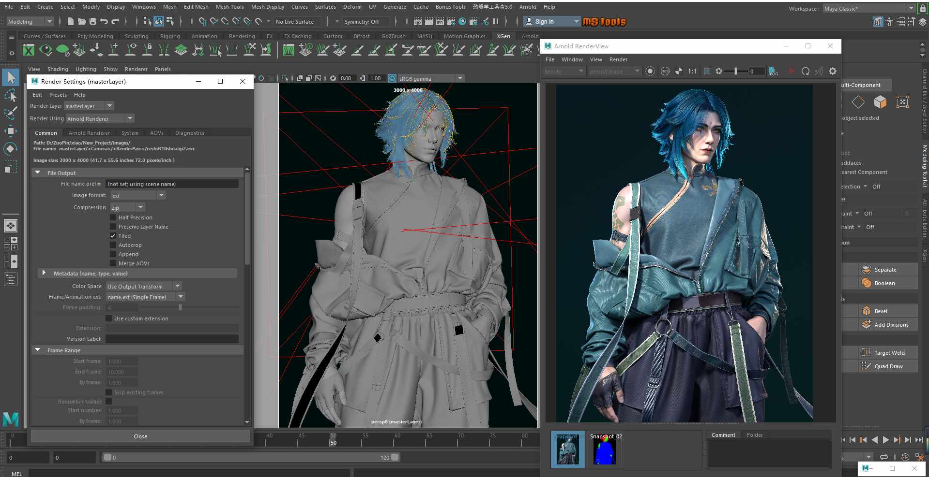The width and height of the screenshot is (929, 477).
Task: Open the Compression zip dropdown
Action: coord(127,207)
